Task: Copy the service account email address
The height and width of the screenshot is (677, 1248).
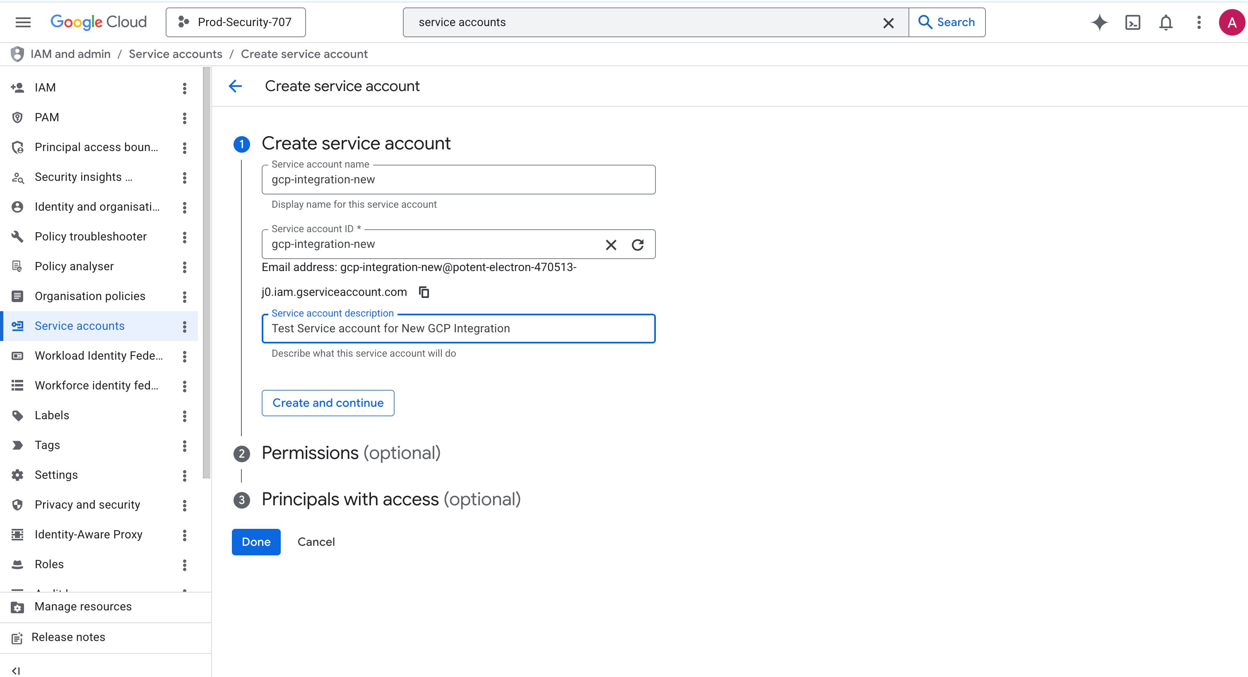Action: pos(424,292)
